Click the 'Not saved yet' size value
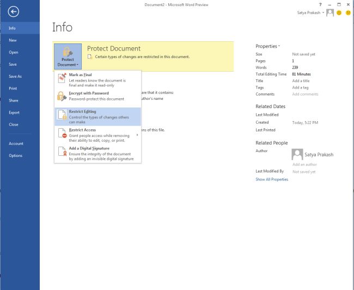The height and width of the screenshot is (290, 354). (303, 54)
